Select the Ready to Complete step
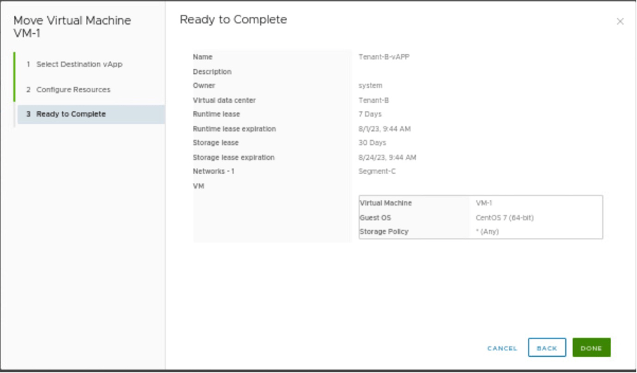The height and width of the screenshot is (373, 637). coord(70,114)
